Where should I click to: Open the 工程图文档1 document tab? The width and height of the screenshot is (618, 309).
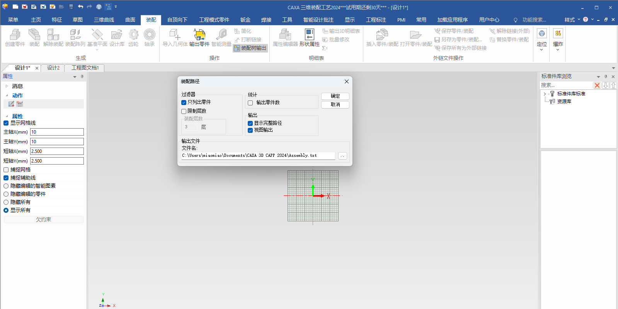(85, 68)
